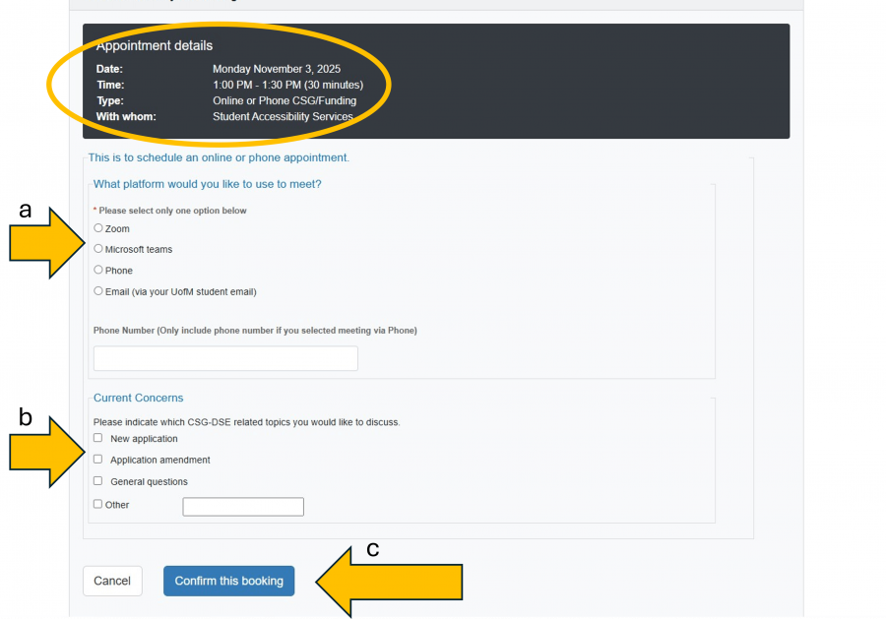Click the Phone Number input field
The width and height of the screenshot is (886, 619).
225,358
